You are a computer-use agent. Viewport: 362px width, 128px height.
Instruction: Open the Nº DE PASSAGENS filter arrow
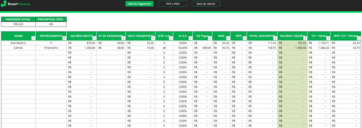click(123, 39)
